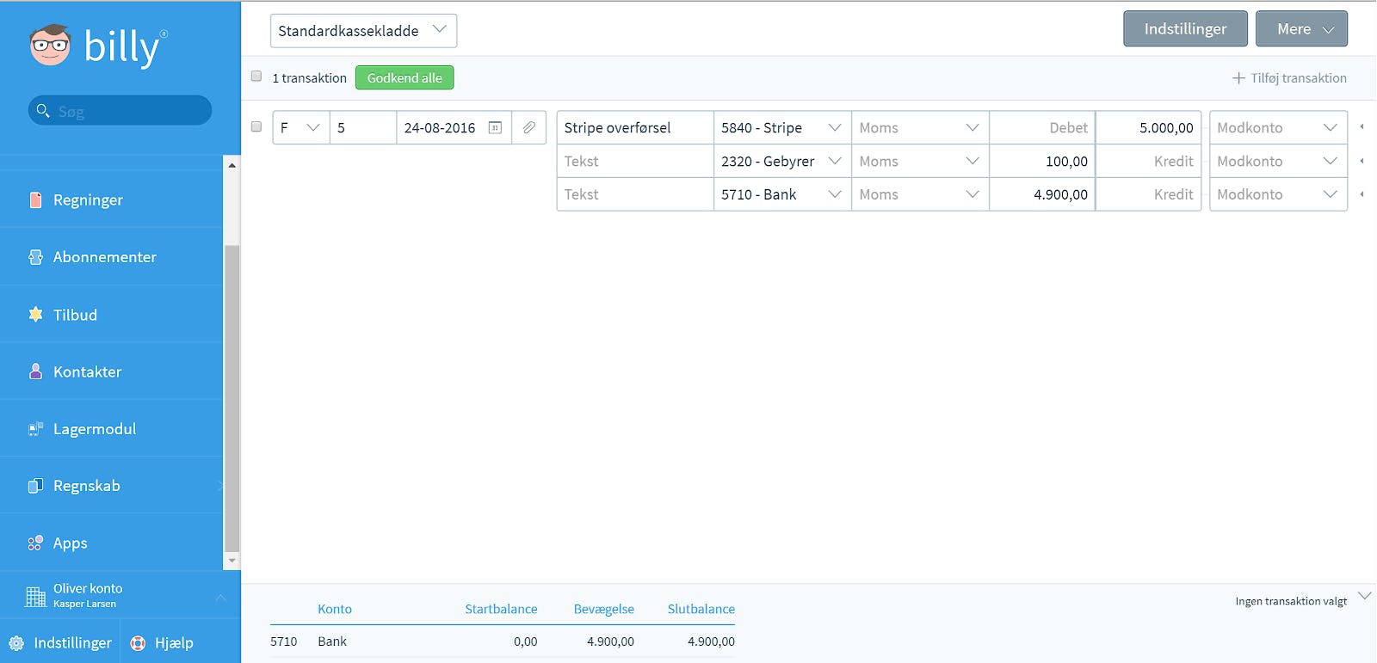Click the settings gear icon
Image resolution: width=1377 pixels, height=663 pixels.
[x=16, y=643]
